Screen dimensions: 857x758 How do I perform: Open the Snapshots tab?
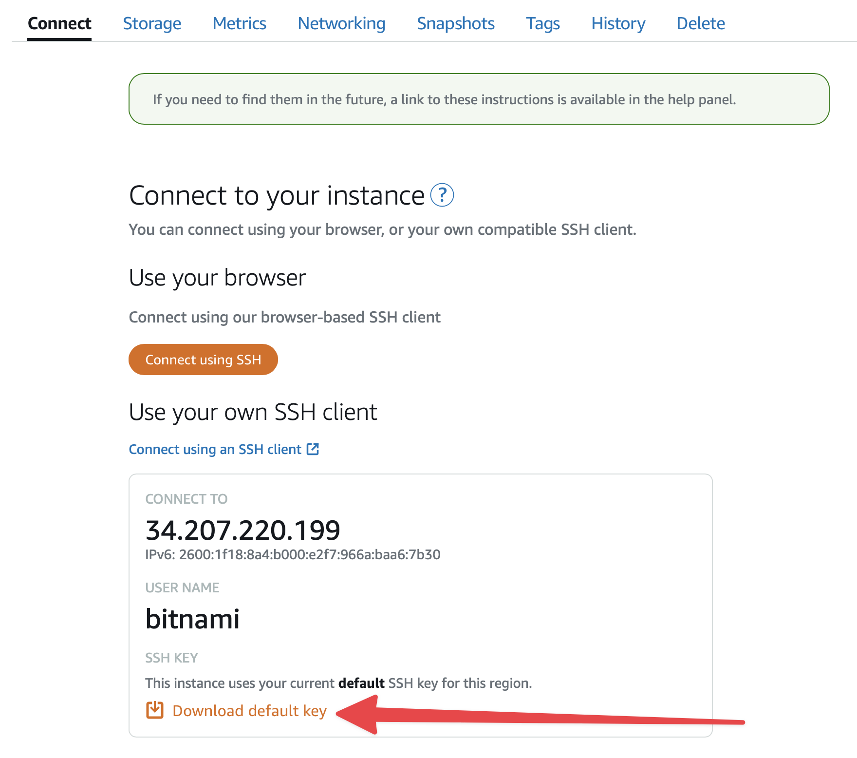[x=456, y=23]
